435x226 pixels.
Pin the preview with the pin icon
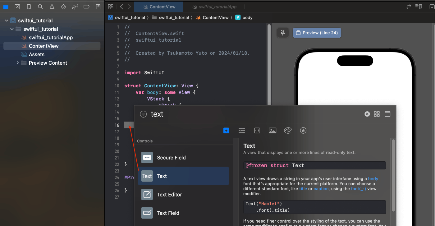283,33
